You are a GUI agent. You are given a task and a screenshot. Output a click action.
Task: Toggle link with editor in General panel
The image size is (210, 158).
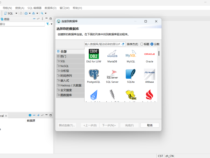(42, 115)
